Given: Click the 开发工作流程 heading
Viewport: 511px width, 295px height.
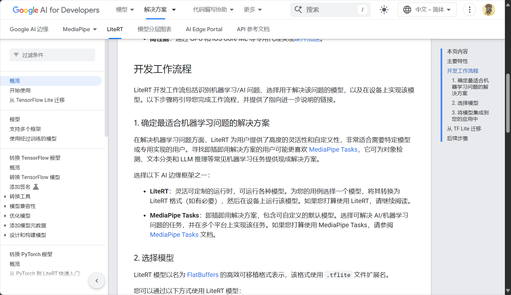Looking at the screenshot, I should 163,69.
